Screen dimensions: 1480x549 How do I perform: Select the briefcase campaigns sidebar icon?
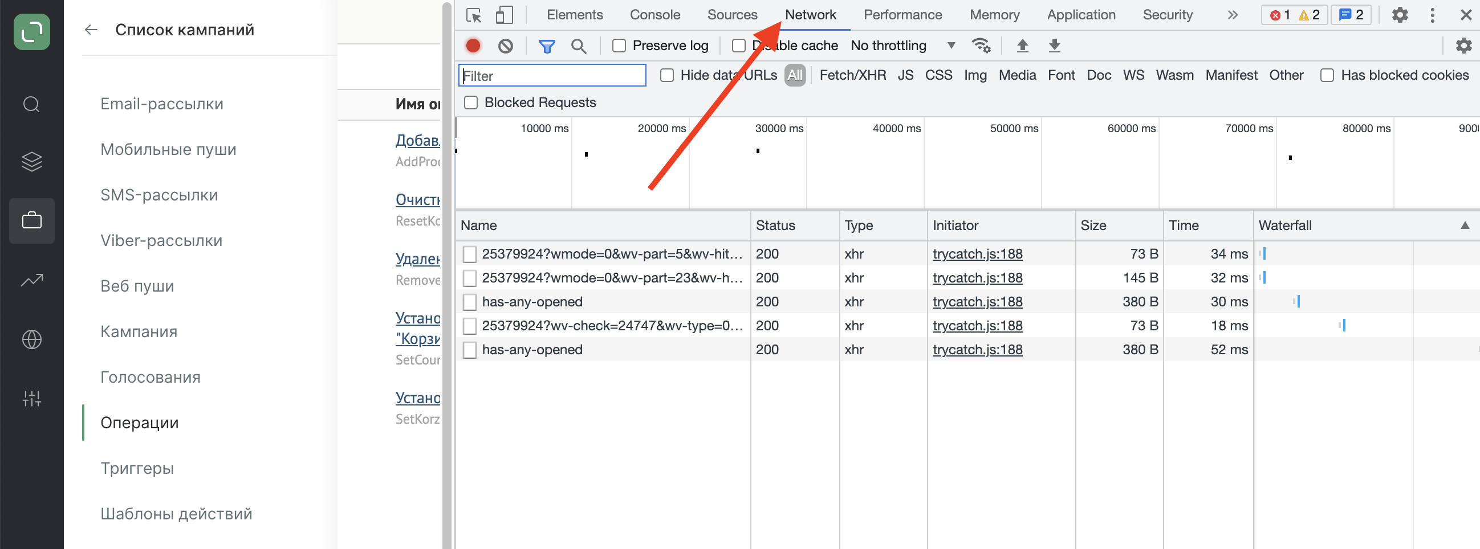31,221
